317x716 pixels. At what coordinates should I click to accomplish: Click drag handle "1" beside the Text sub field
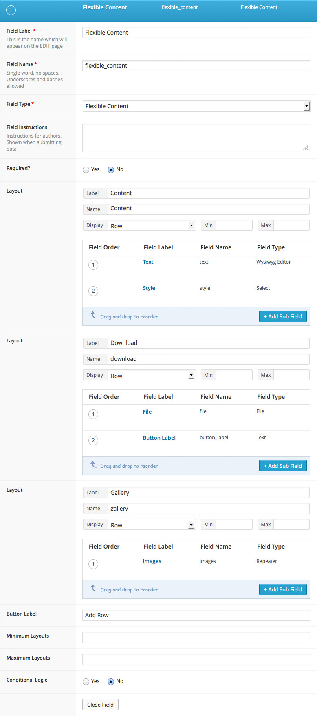93,265
